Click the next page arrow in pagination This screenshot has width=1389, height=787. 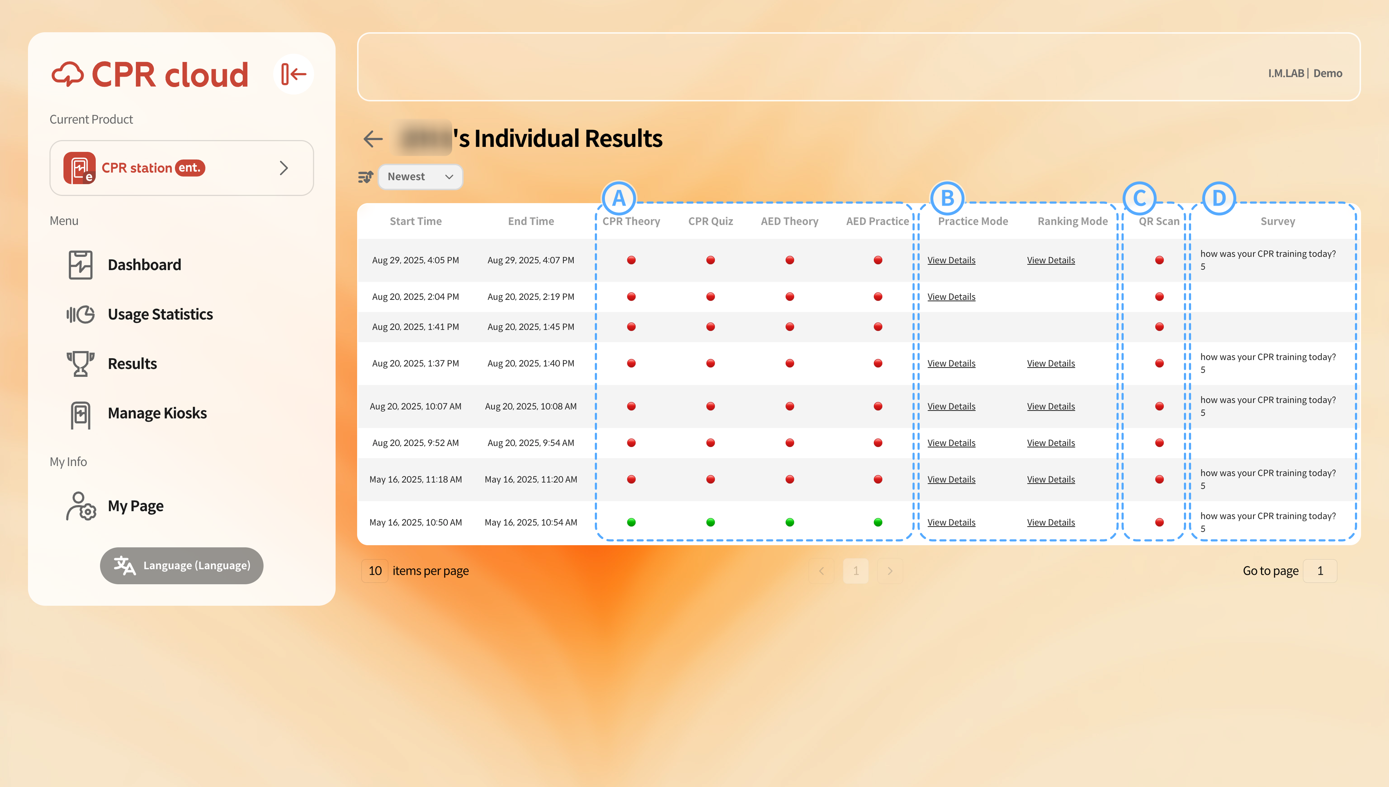click(890, 571)
